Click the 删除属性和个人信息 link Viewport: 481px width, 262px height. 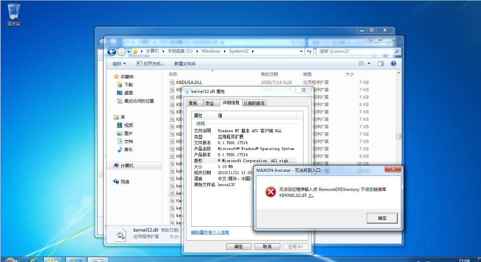(211, 232)
